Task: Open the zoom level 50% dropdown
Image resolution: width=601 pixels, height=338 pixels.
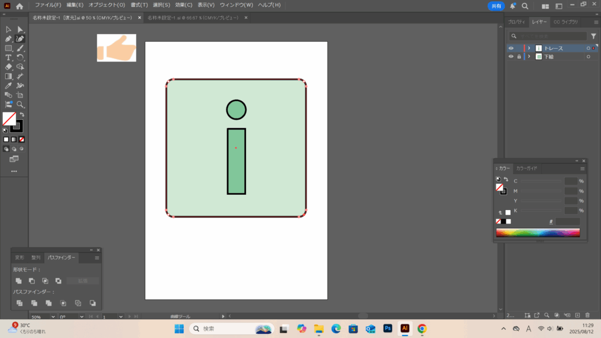Action: [x=53, y=317]
